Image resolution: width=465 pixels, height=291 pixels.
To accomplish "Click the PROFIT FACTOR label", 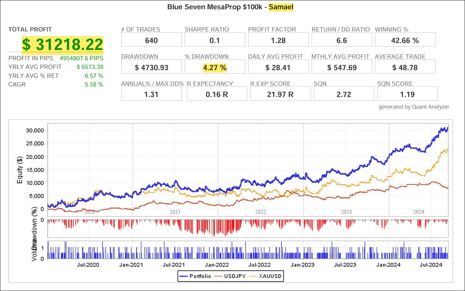I will pos(272,29).
